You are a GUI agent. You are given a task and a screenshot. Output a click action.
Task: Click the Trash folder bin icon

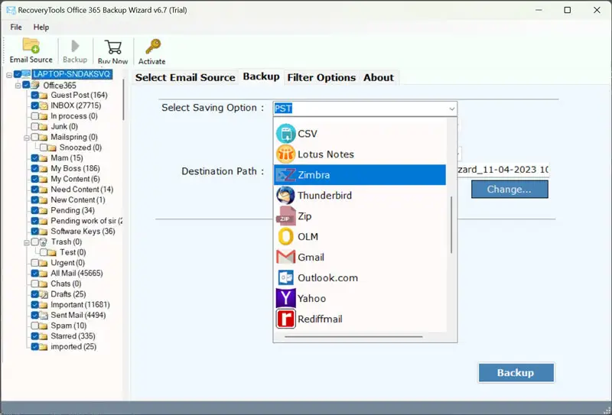[x=44, y=242]
